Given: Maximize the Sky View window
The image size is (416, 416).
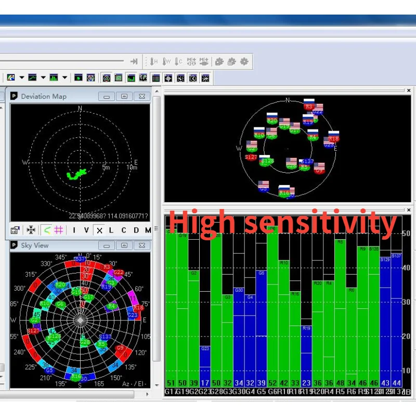Looking at the screenshot, I should (124, 245).
